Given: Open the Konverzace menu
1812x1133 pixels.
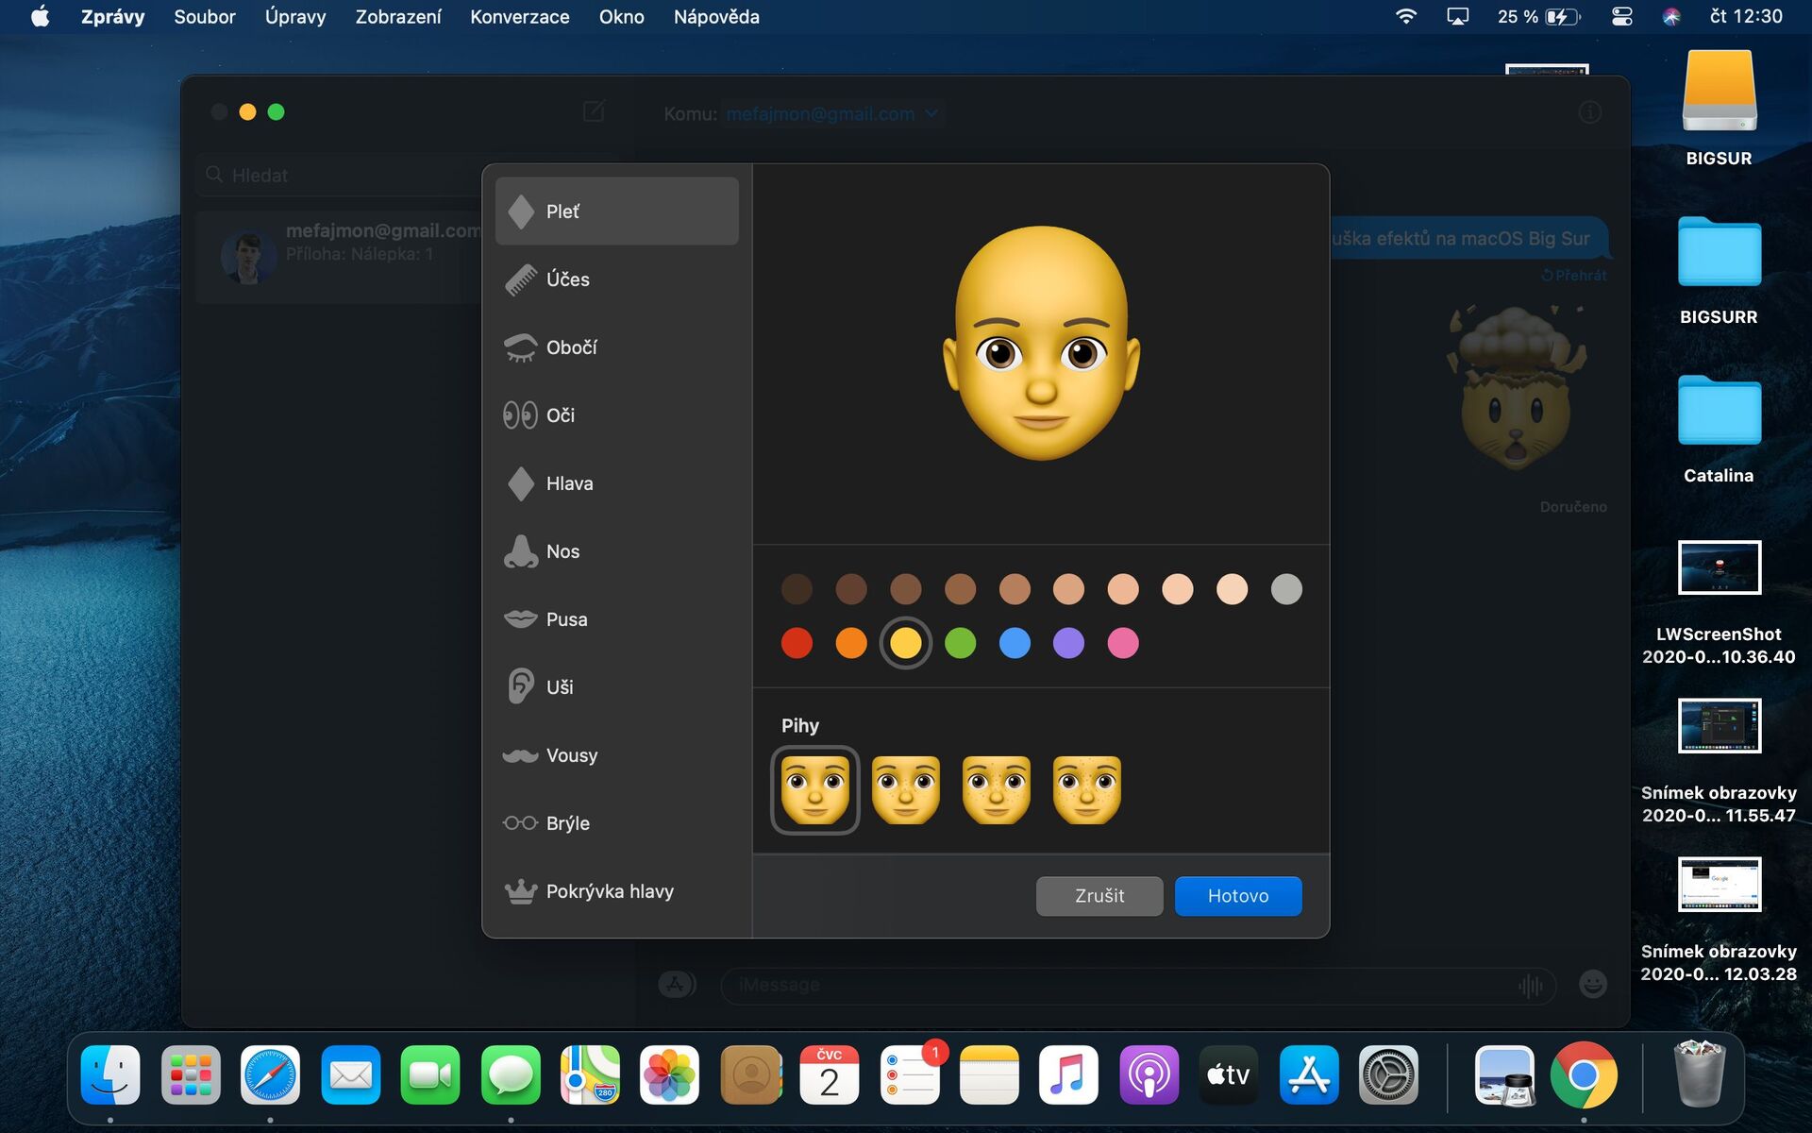Looking at the screenshot, I should 519,17.
